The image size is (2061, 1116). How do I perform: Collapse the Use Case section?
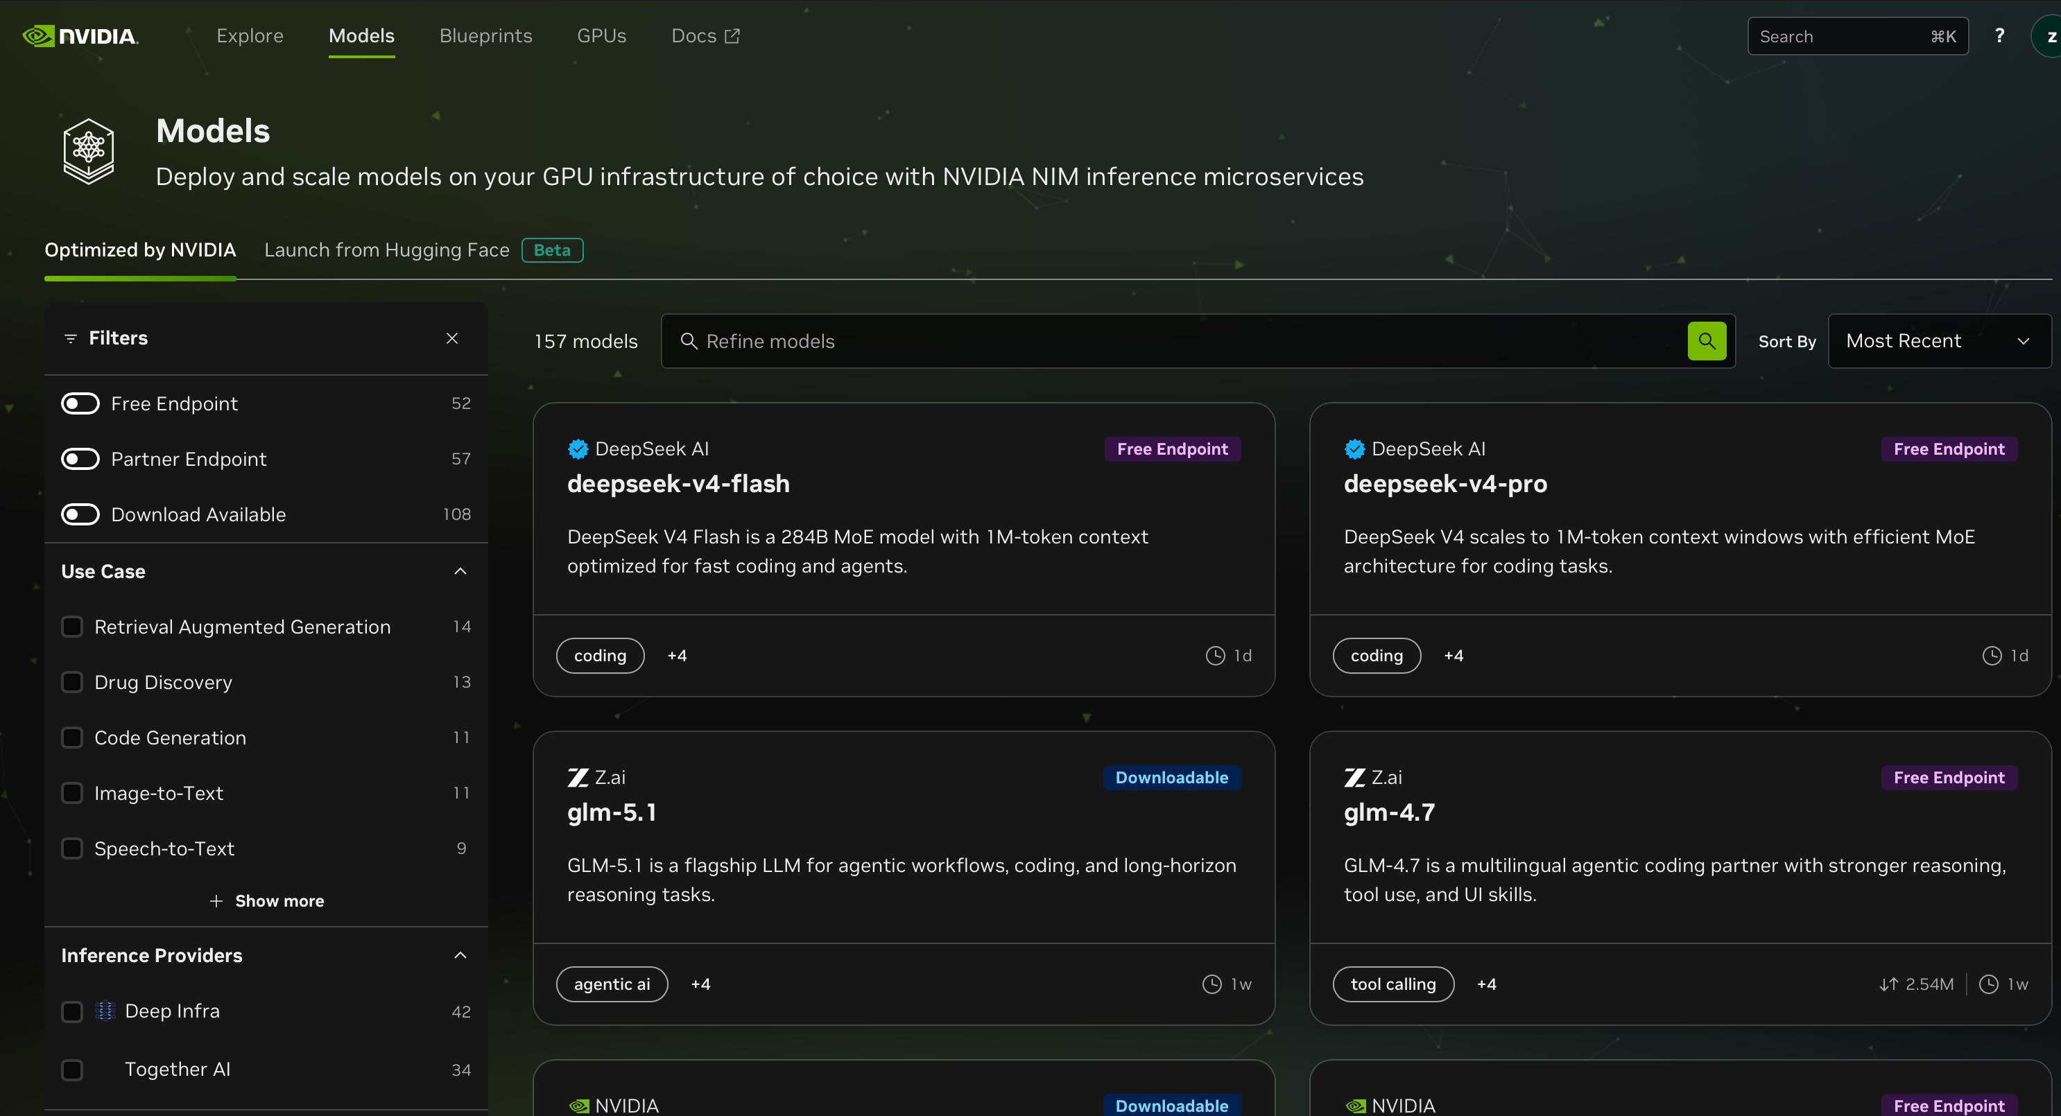(x=460, y=571)
